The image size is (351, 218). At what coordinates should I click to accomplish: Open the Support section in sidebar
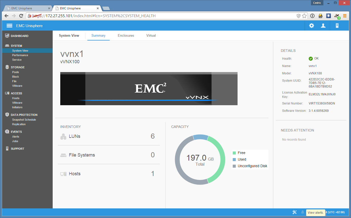click(x=17, y=149)
